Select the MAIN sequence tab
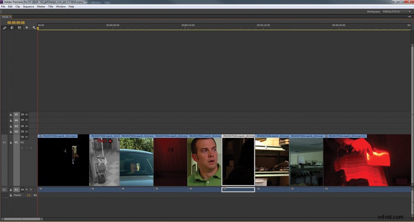This screenshot has width=414, height=222. 5,17
